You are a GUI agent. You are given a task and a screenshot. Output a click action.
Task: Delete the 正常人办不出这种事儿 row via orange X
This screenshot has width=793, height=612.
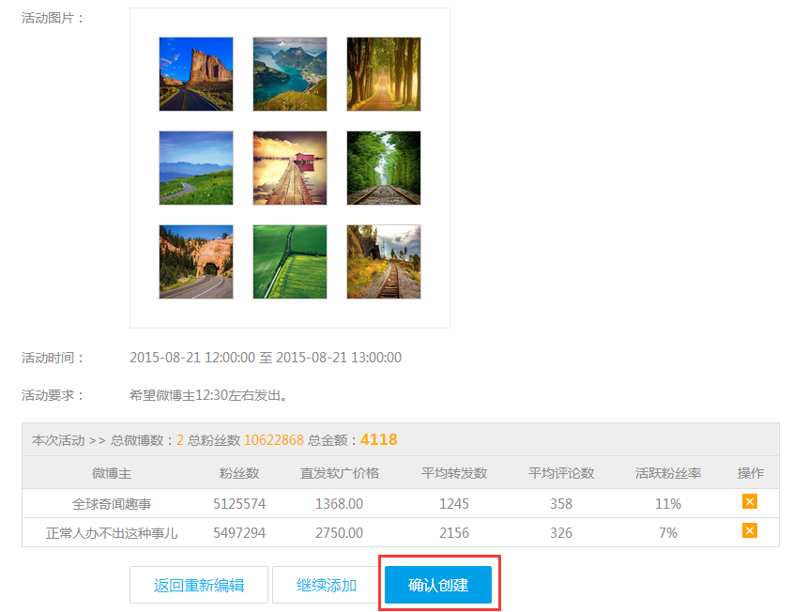749,531
